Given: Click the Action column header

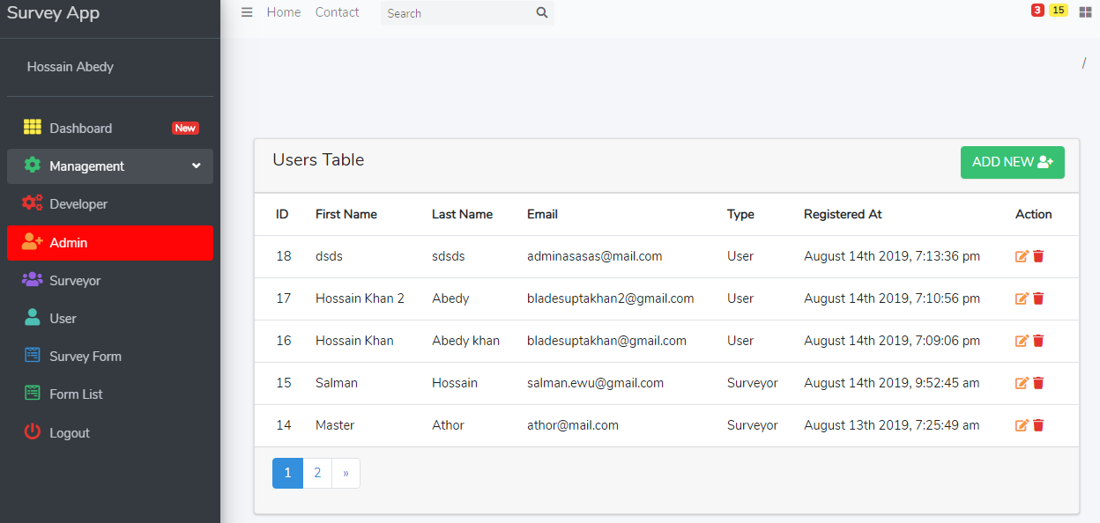Looking at the screenshot, I should coord(1034,214).
